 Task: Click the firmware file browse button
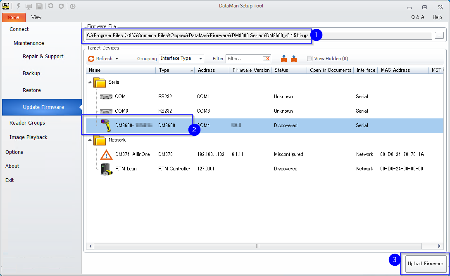[439, 35]
